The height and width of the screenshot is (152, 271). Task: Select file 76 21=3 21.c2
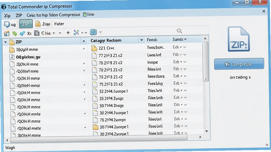111,63
